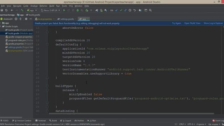Fold the buildTypes block in gutter
This screenshot has width=224, height=126.
pos(47,86)
